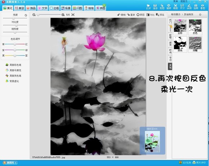Click the 亮度 brightness slider handle
209x166 pixels.
tap(13, 18)
